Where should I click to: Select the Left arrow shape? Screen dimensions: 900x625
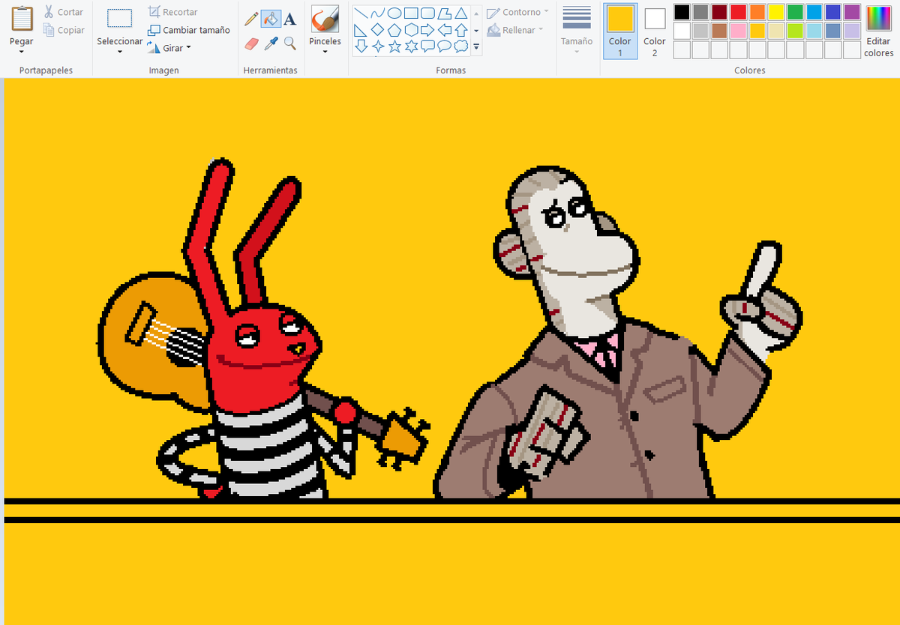tap(445, 30)
